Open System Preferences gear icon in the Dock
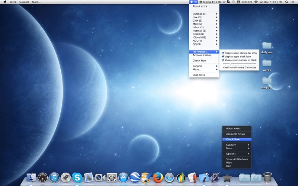This screenshot has height=186, width=298. point(112,177)
